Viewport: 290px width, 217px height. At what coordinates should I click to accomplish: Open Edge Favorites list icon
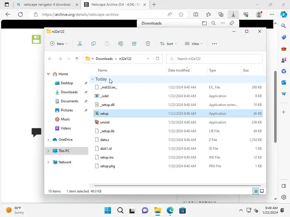tap(208, 15)
